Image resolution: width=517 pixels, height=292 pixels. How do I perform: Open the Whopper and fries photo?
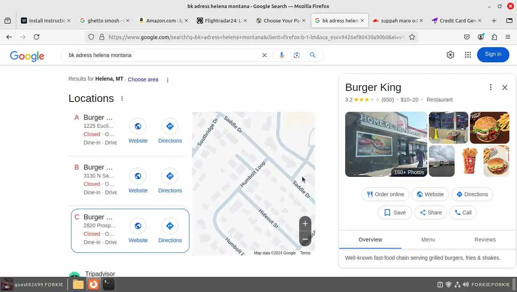point(490,128)
